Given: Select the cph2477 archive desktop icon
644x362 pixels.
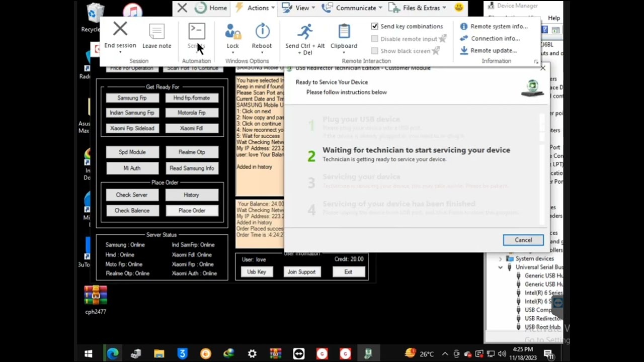Looking at the screenshot, I should (96, 300).
